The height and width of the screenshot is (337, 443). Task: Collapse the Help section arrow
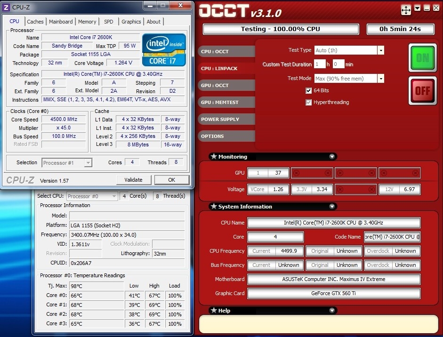point(332,310)
